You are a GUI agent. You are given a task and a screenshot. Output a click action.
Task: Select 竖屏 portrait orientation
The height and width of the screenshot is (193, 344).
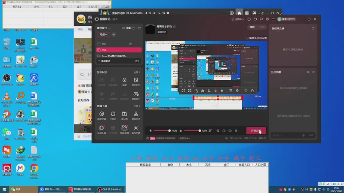pyautogui.click(x=262, y=27)
